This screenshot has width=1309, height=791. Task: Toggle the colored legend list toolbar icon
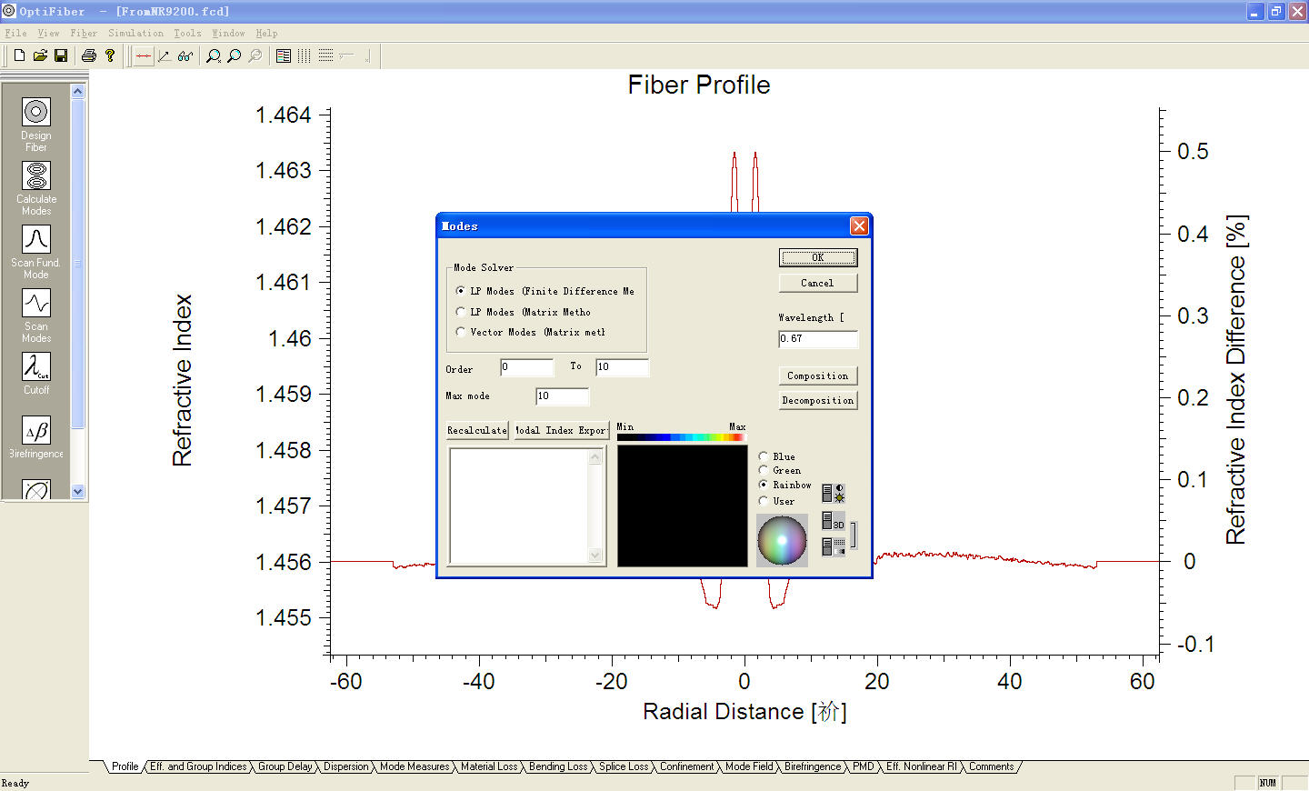coord(284,55)
